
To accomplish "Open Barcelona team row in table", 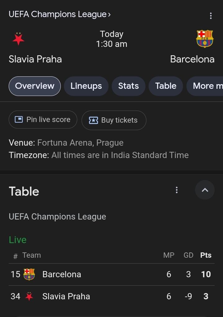I will click(x=62, y=274).
